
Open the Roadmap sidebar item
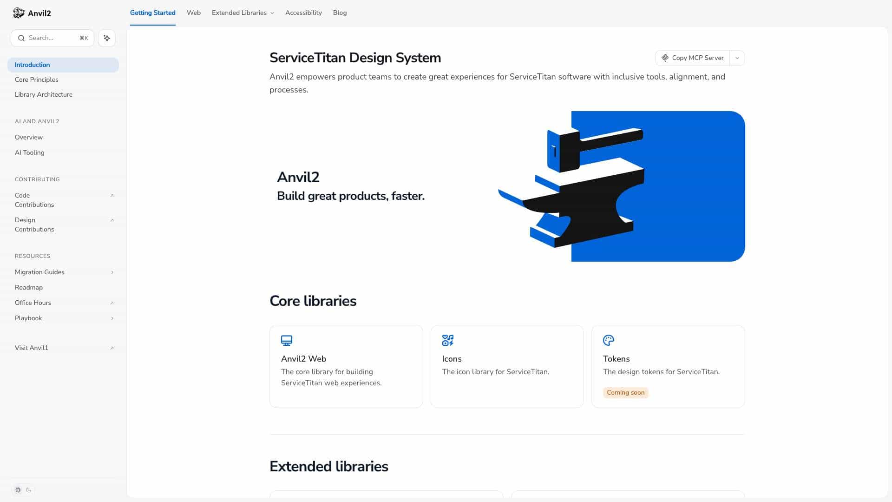click(x=63, y=288)
